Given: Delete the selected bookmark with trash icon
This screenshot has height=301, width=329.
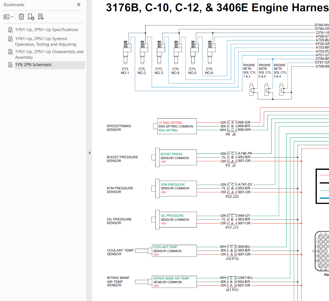Looking at the screenshot, I should (21, 17).
